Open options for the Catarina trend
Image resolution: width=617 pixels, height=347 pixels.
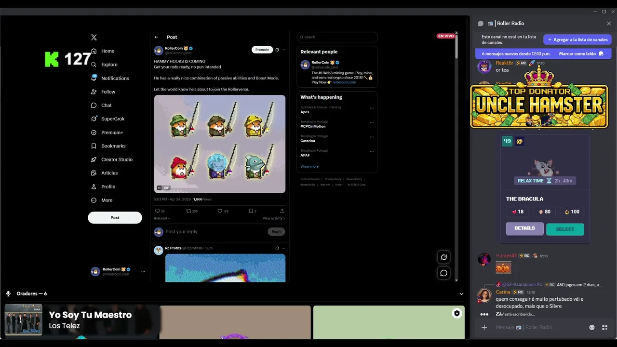tap(372, 137)
